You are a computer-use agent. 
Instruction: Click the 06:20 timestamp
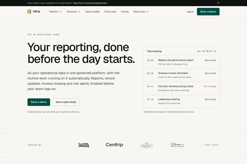click(150, 73)
